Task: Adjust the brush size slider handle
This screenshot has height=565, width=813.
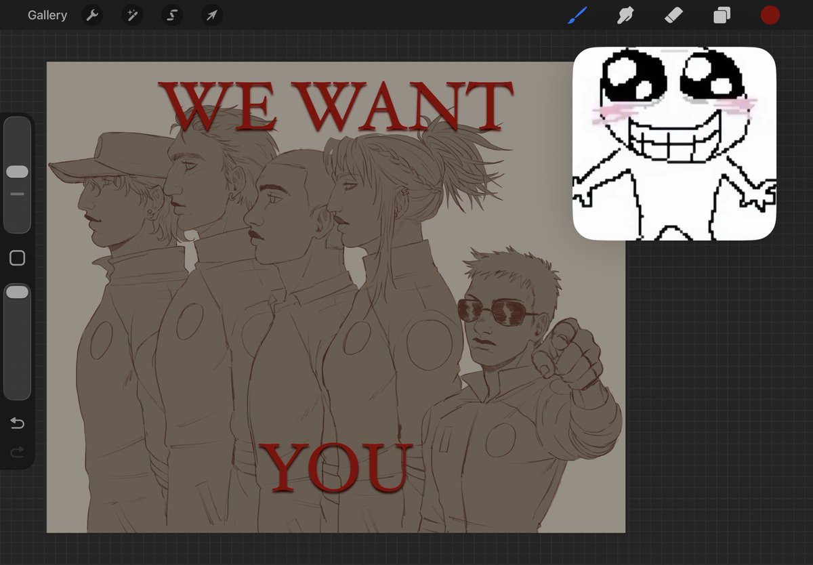Action: click(x=17, y=172)
